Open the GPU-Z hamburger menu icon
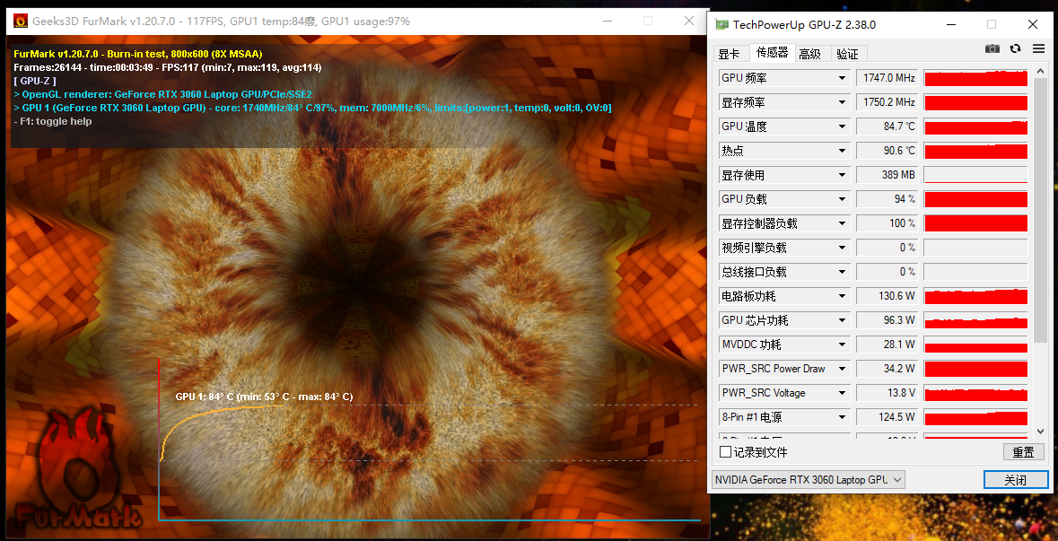 click(1038, 49)
